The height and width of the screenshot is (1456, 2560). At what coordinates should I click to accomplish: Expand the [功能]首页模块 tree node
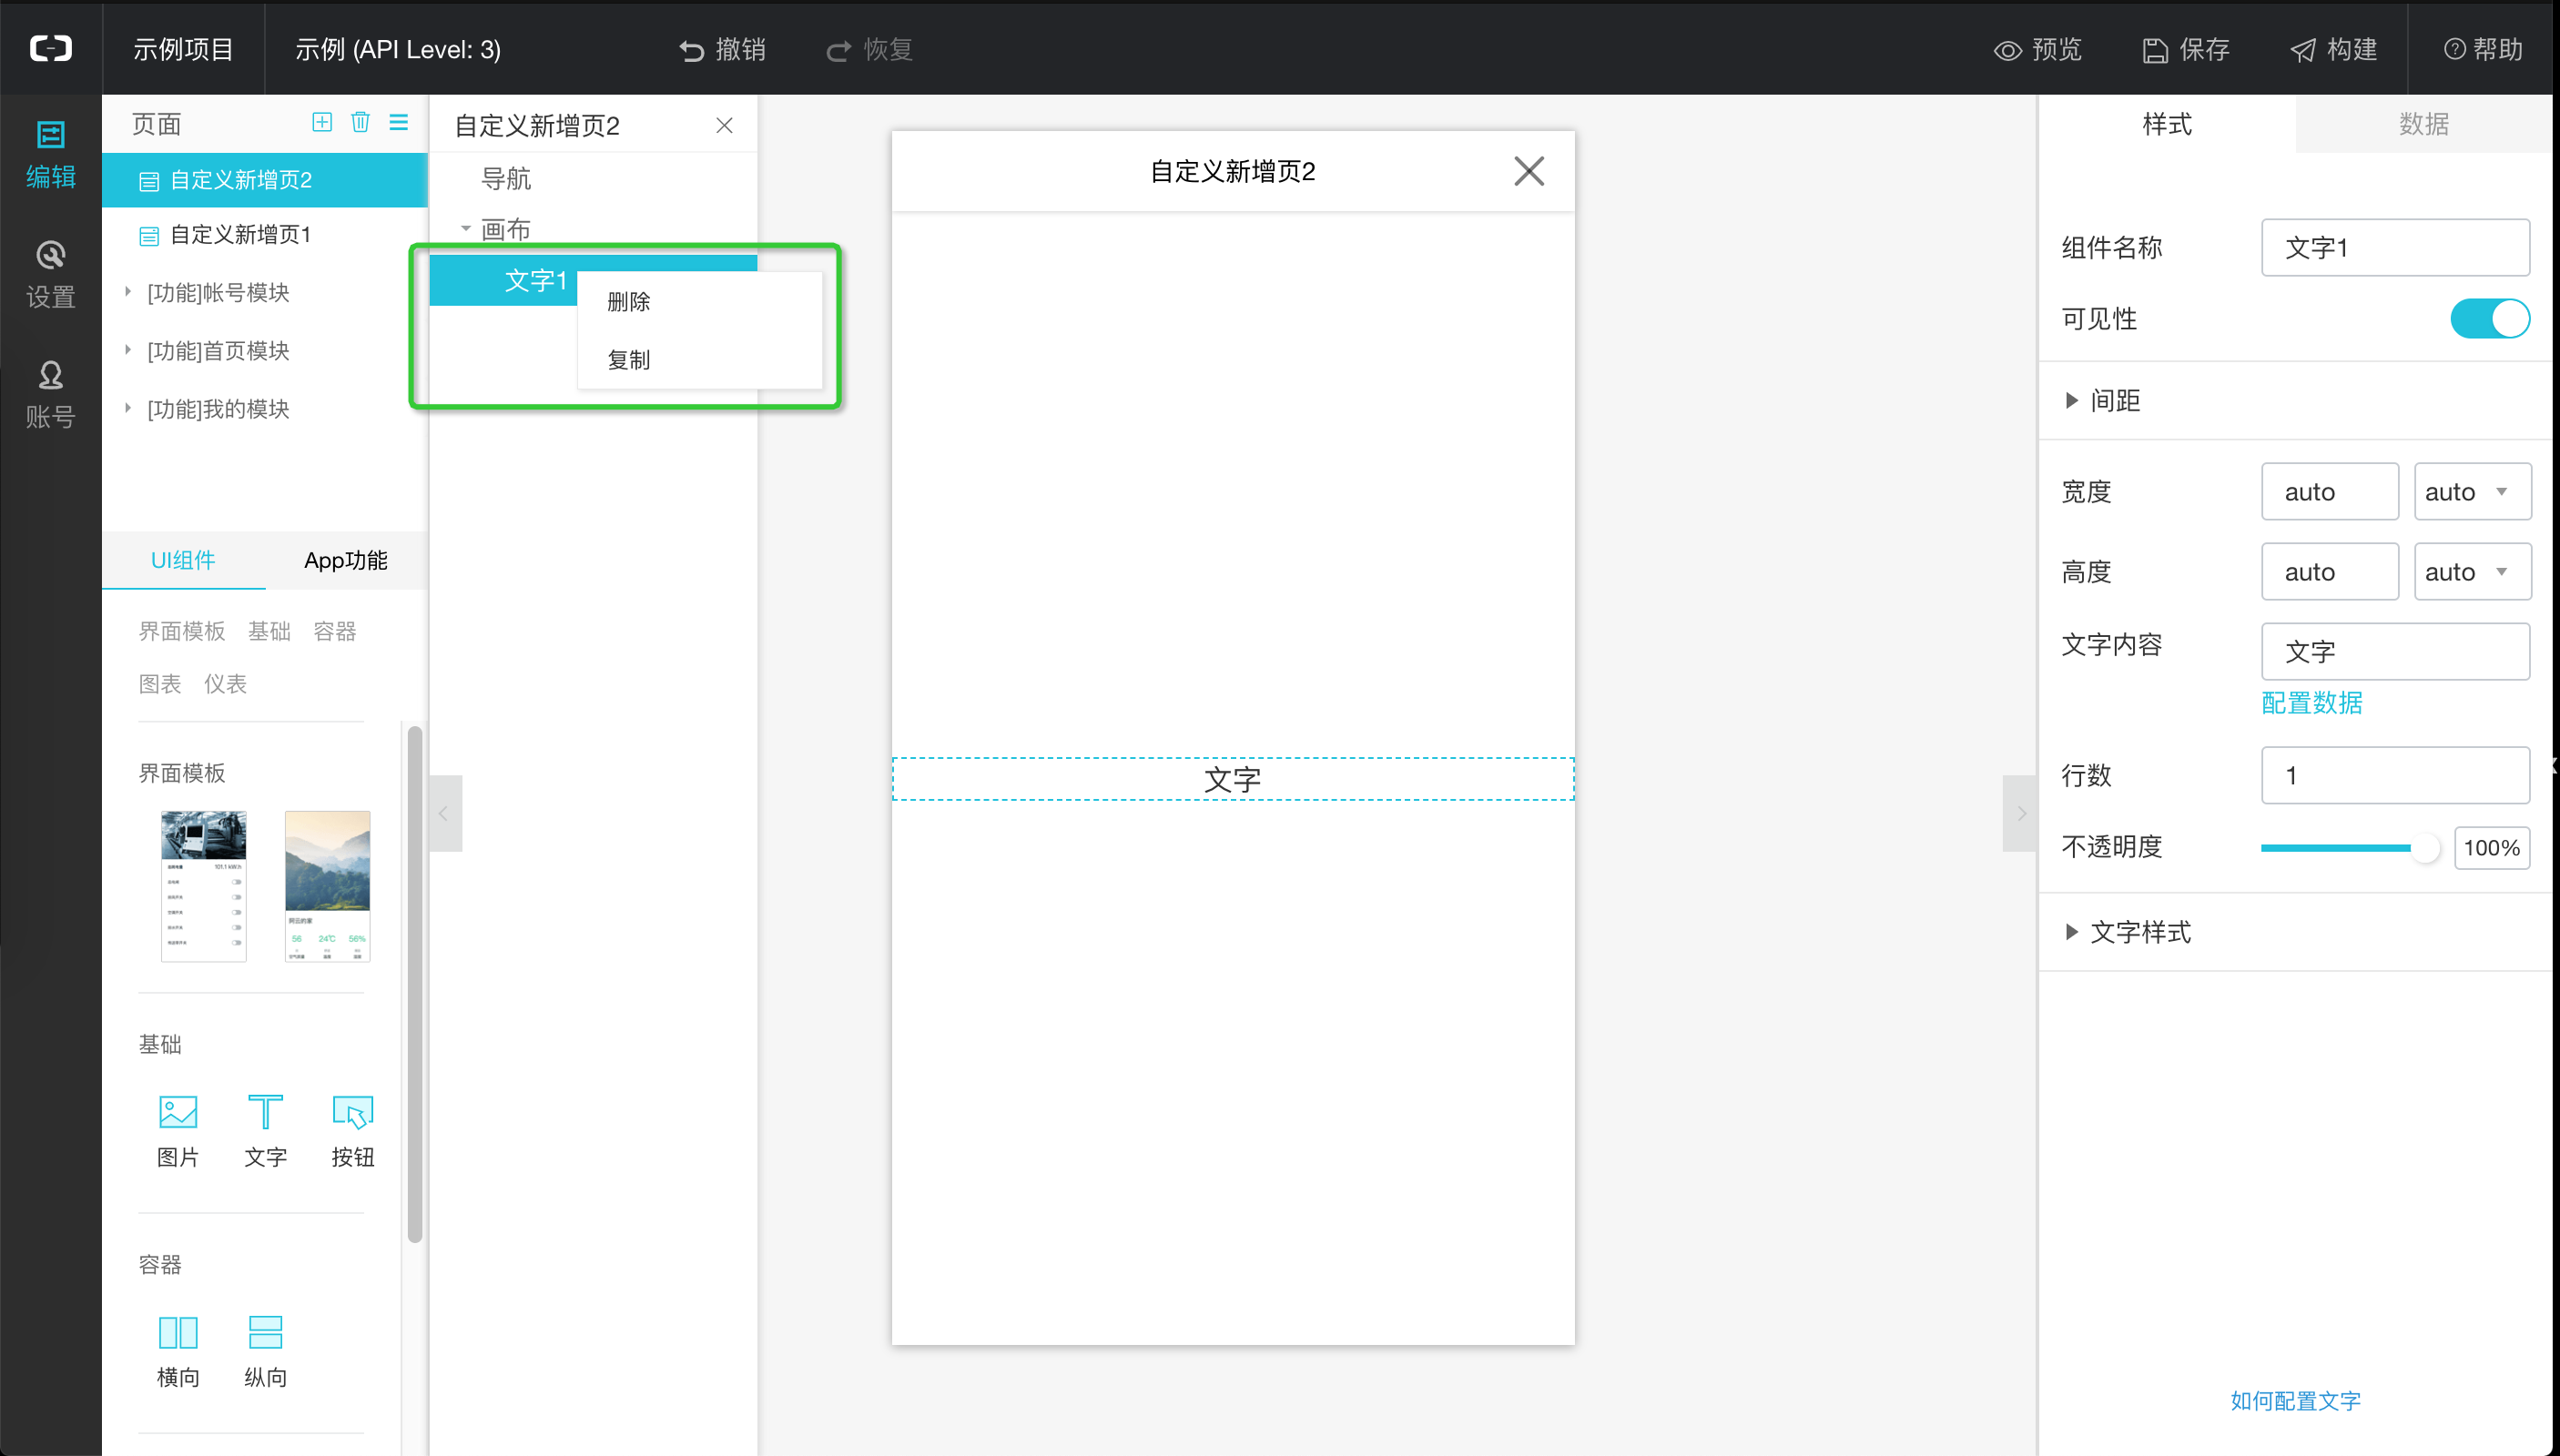click(x=127, y=350)
